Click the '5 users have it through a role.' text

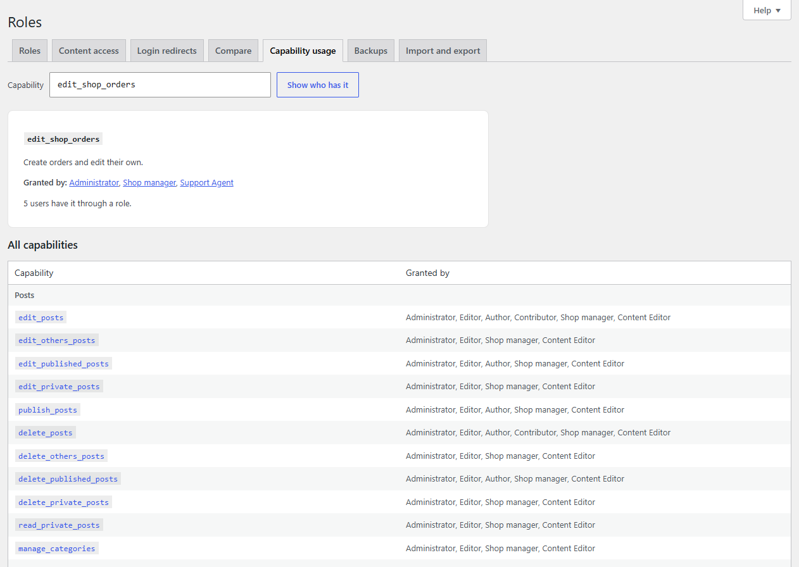tap(77, 204)
